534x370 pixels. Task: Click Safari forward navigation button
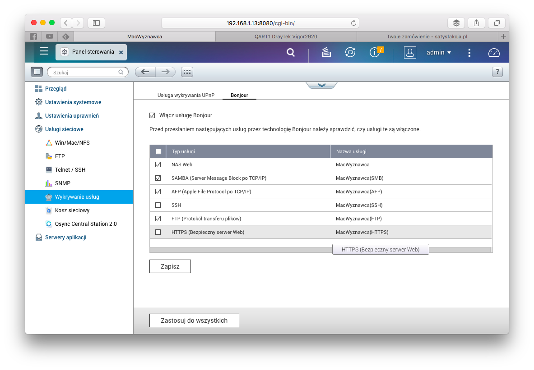78,23
